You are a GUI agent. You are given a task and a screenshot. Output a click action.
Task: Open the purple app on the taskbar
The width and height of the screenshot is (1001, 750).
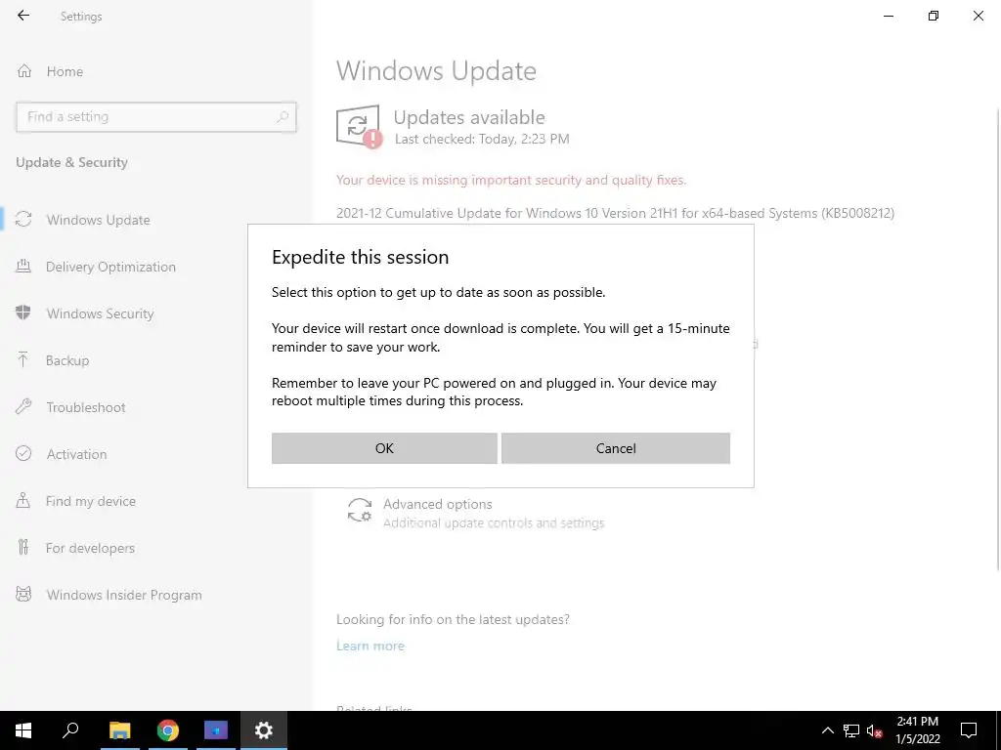click(x=216, y=730)
